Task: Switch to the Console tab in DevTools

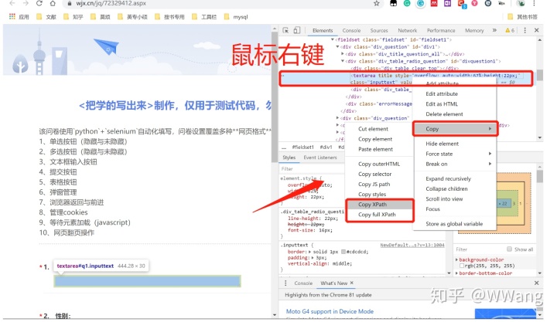Action: 351,30
